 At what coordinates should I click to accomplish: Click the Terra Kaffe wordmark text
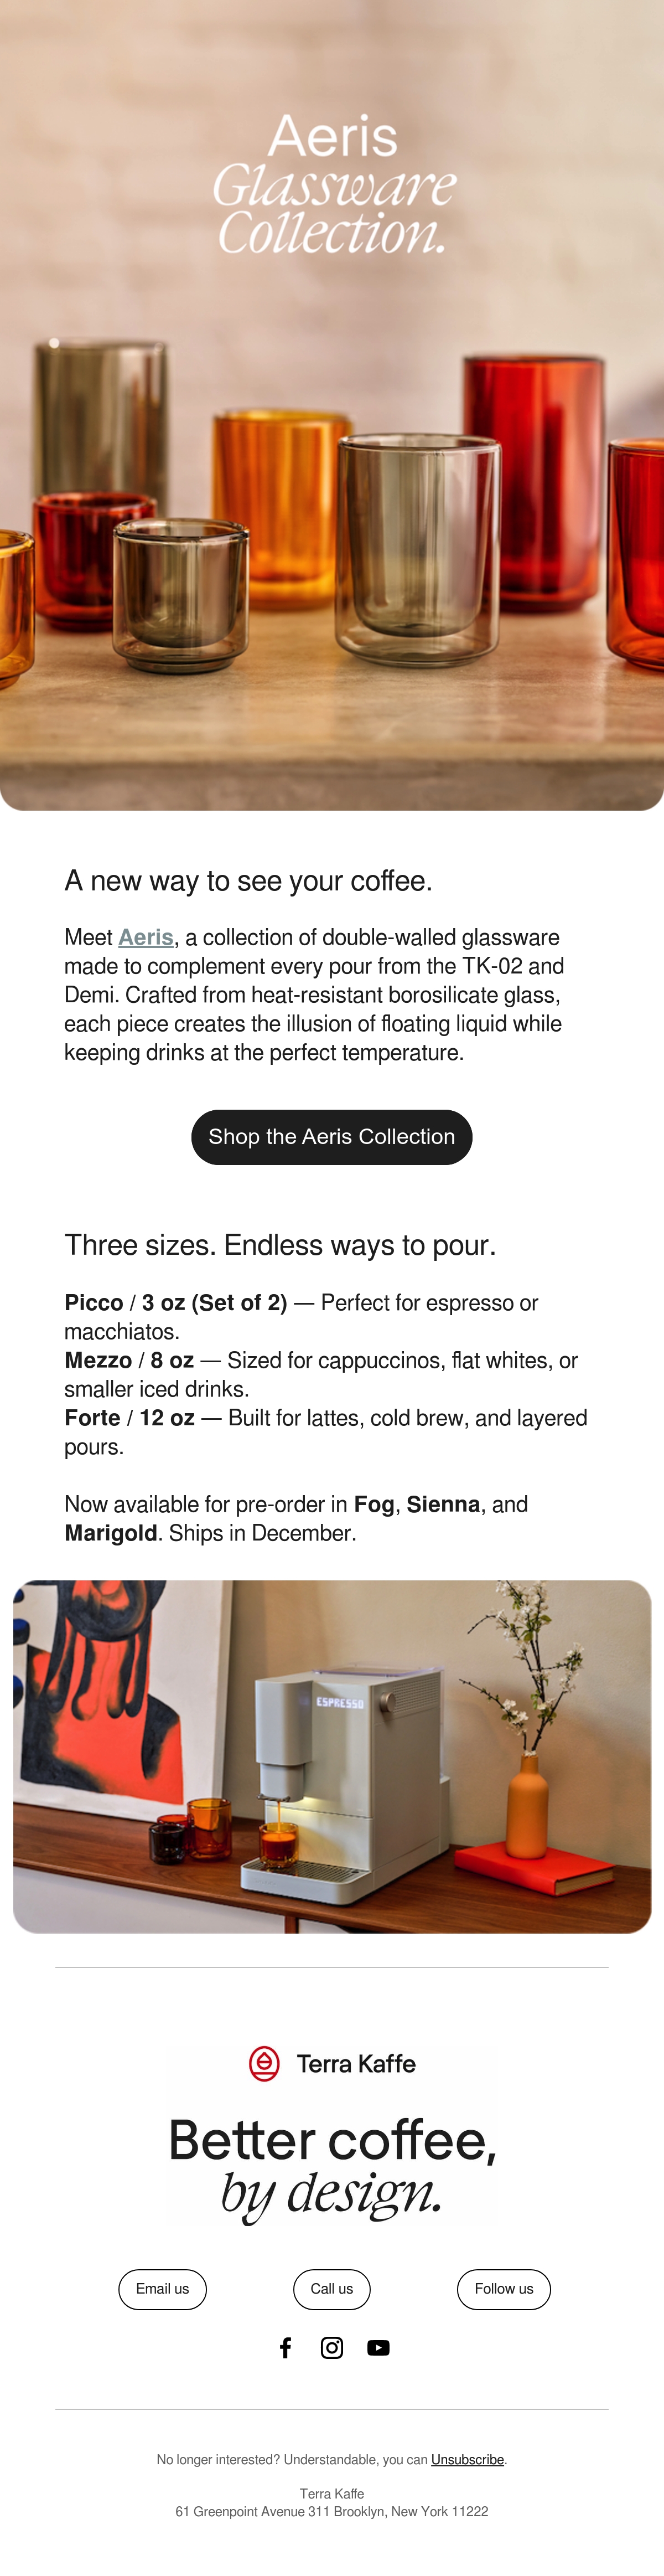356,2063
